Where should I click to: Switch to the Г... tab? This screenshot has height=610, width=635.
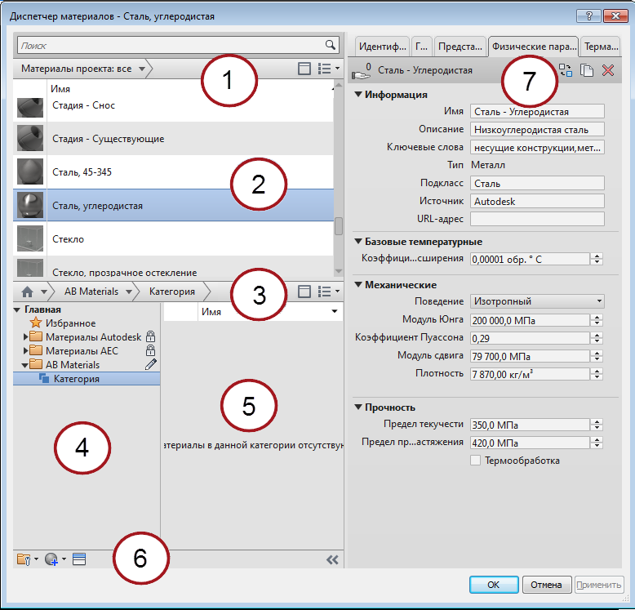click(x=422, y=47)
